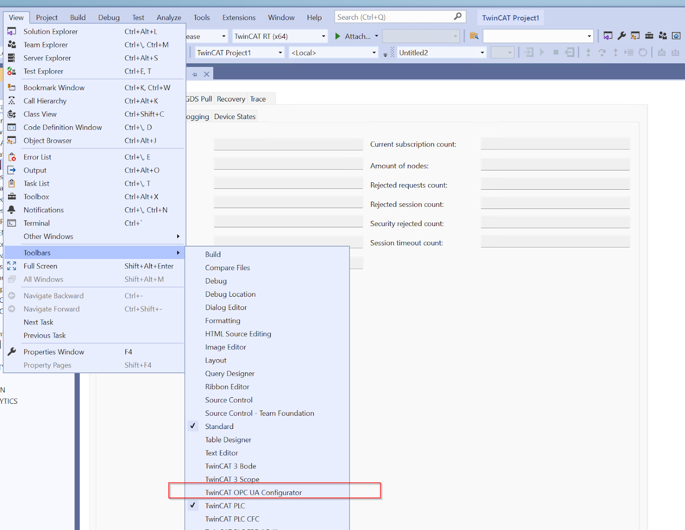
Task: Enable the Build toolbar
Action: (x=267, y=254)
